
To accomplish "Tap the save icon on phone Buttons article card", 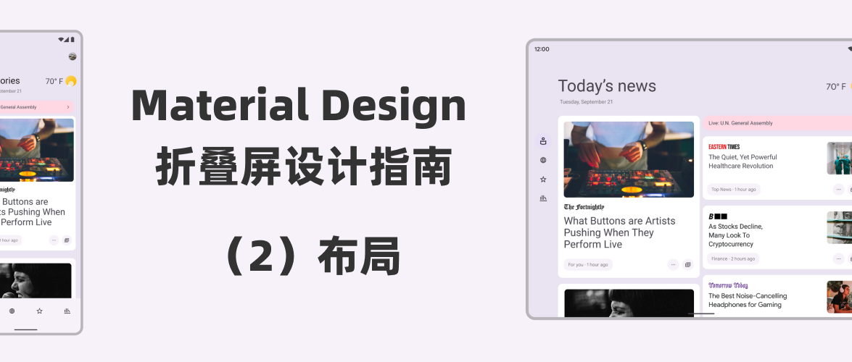I will pyautogui.click(x=67, y=240).
